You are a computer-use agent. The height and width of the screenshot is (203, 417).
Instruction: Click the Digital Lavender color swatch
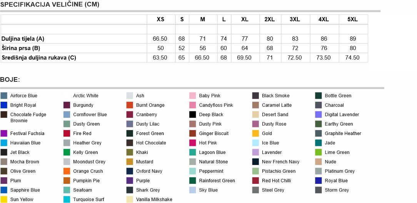pos(319,114)
